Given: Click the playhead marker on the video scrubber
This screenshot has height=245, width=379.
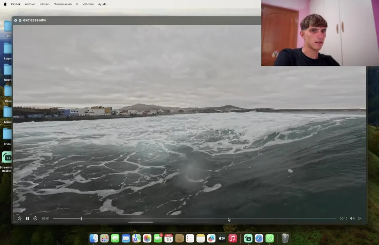Looking at the screenshot, I should tap(81, 218).
